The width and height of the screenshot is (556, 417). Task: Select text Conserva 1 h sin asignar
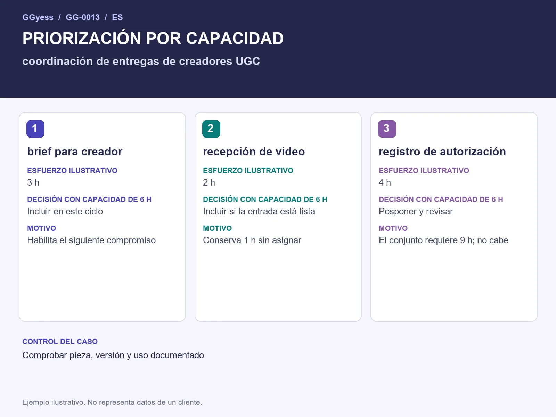pos(252,240)
